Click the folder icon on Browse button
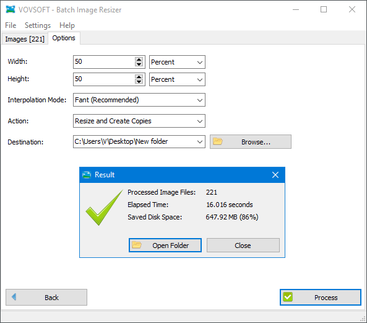 pos(218,141)
